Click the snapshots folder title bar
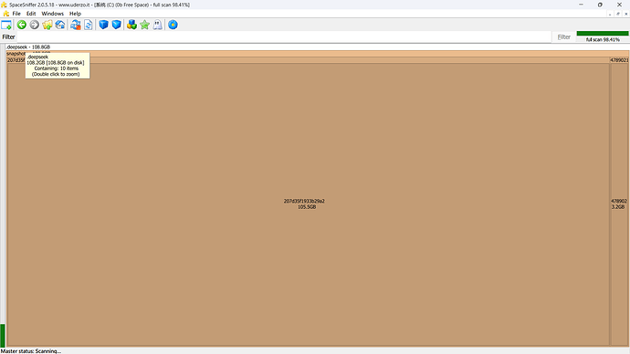Screen dimensions: 630x354 click(x=318, y=54)
